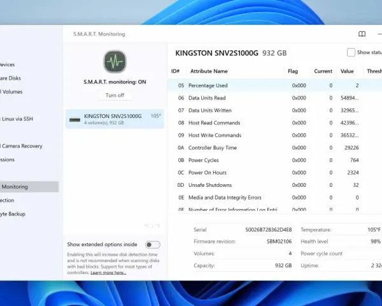
Task: Open Camera Recovery sidebar item
Action: coord(22,146)
